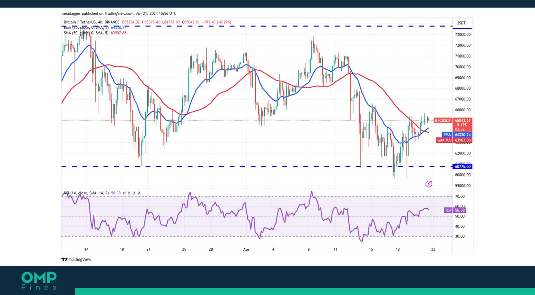Viewport: 535px width, 295px height.
Task: Click the open value O65234.02
Action: pos(131,22)
